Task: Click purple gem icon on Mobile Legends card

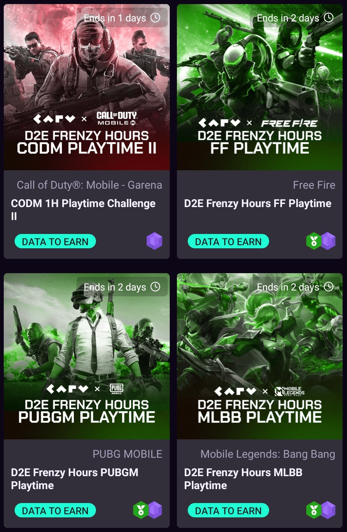Action: click(329, 510)
